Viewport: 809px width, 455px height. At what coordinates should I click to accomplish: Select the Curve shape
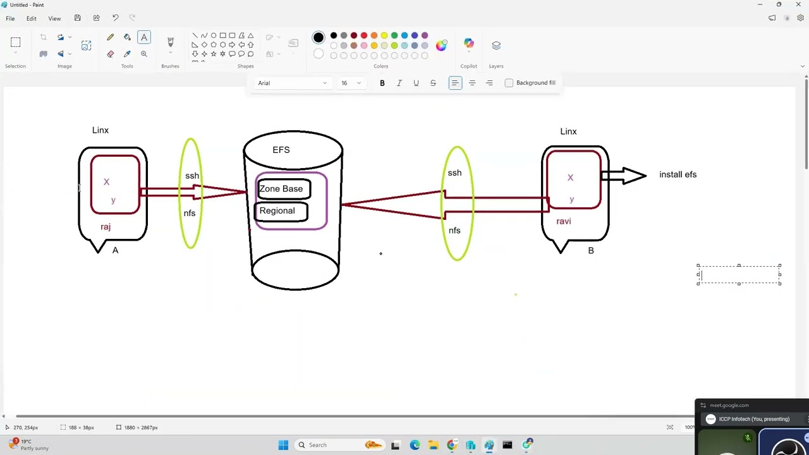(204, 35)
